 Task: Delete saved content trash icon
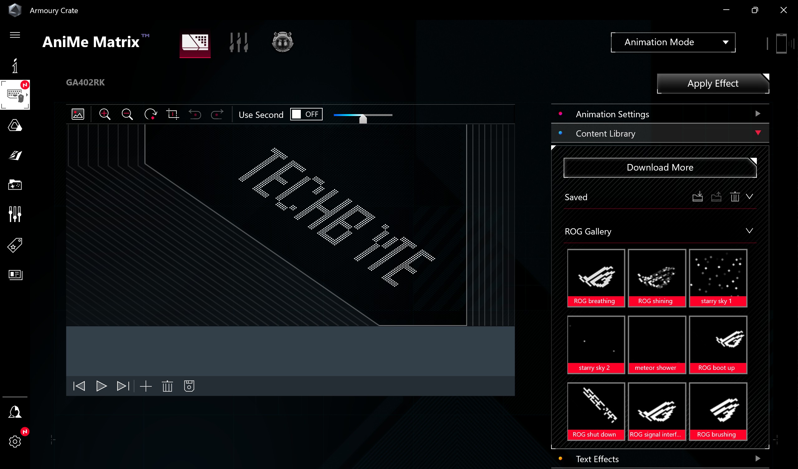(735, 197)
